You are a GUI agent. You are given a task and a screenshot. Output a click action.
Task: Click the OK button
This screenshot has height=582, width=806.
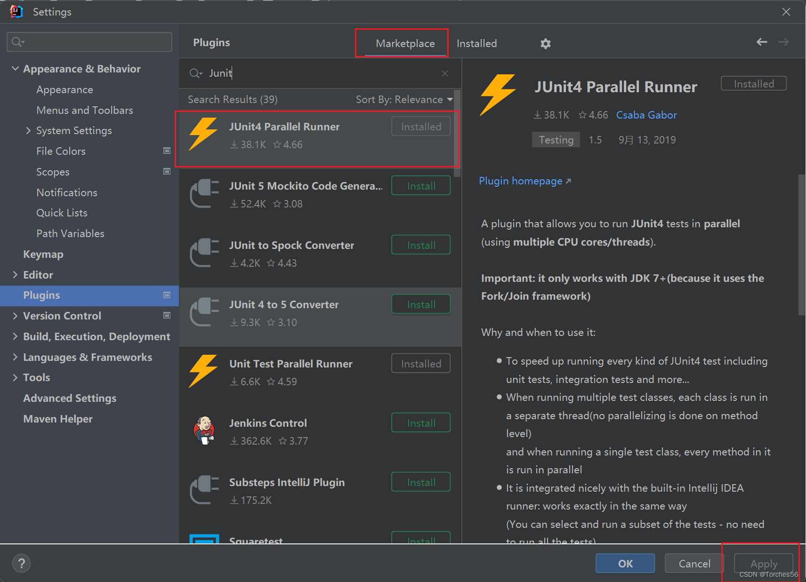tap(625, 563)
